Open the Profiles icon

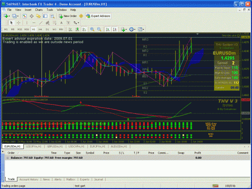[14, 16]
